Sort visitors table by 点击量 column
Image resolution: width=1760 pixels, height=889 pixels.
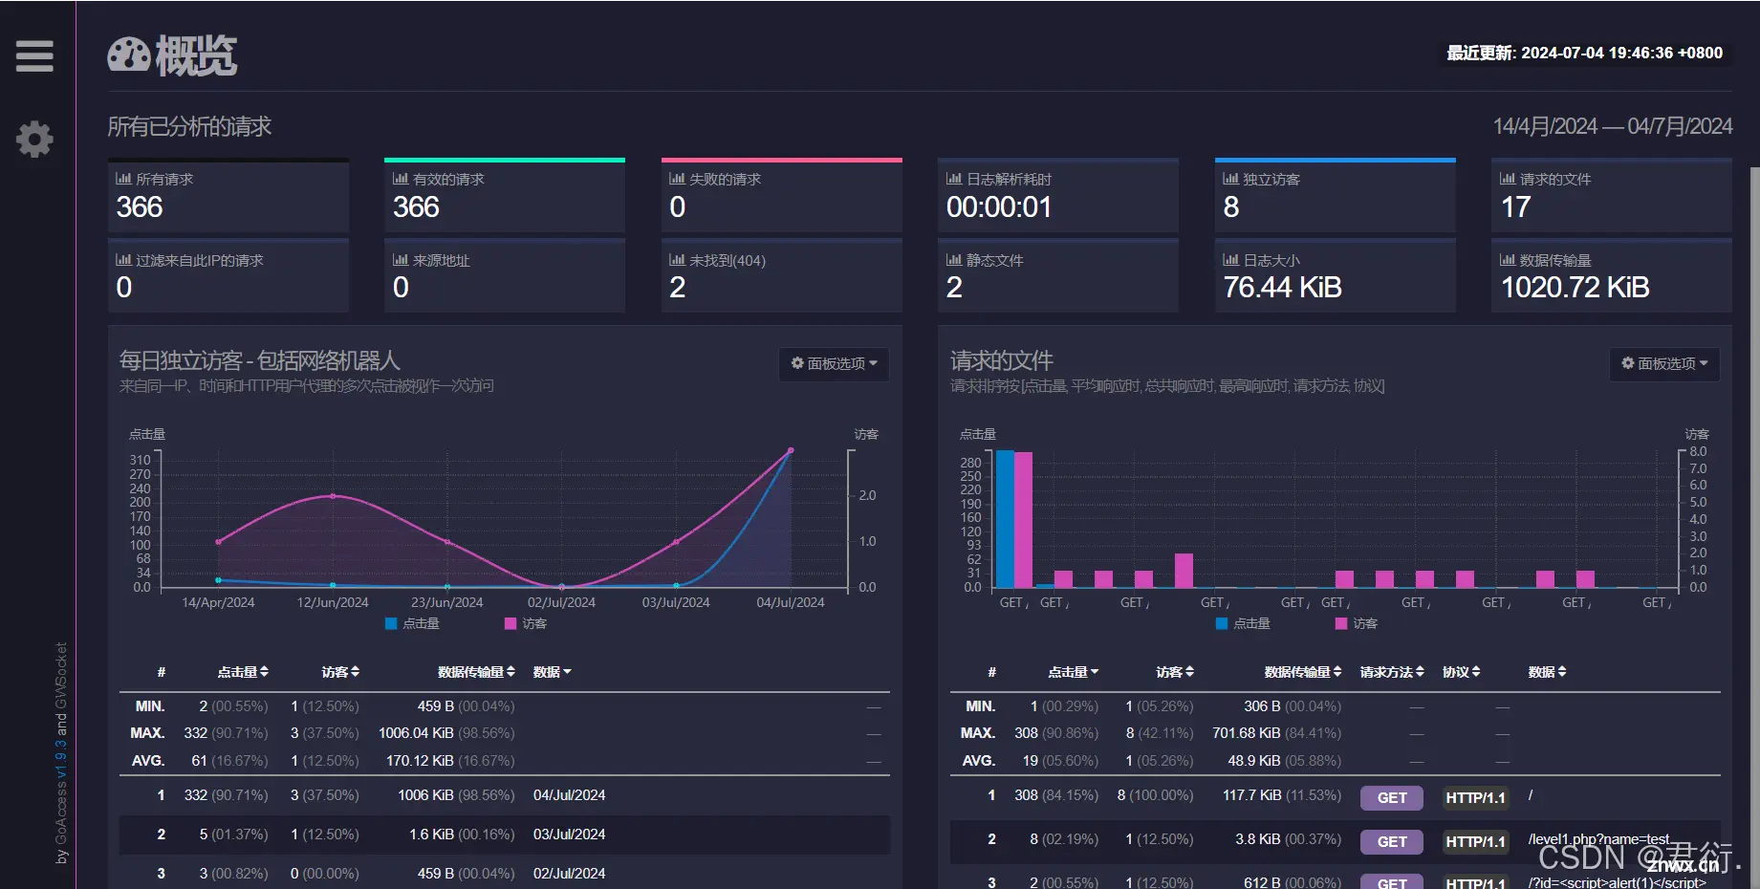[243, 672]
